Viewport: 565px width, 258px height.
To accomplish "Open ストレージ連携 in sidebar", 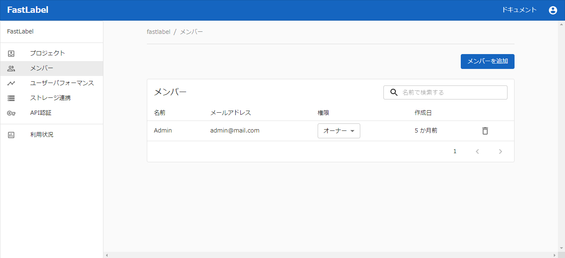I will 52,98.
